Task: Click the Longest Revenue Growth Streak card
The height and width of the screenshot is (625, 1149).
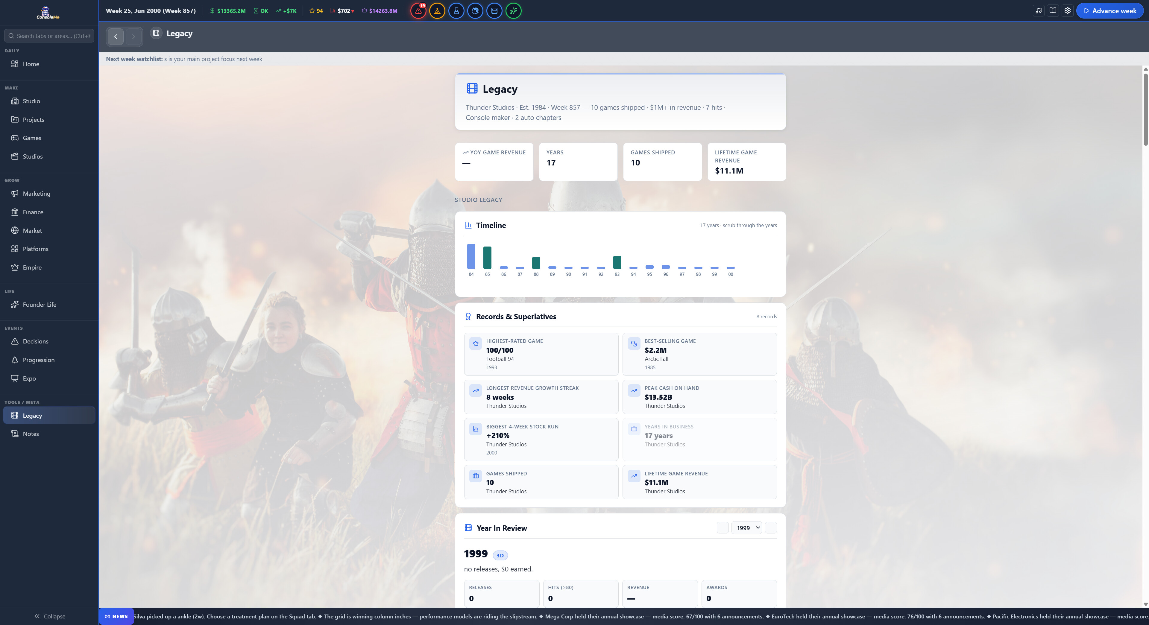Action: (x=541, y=397)
